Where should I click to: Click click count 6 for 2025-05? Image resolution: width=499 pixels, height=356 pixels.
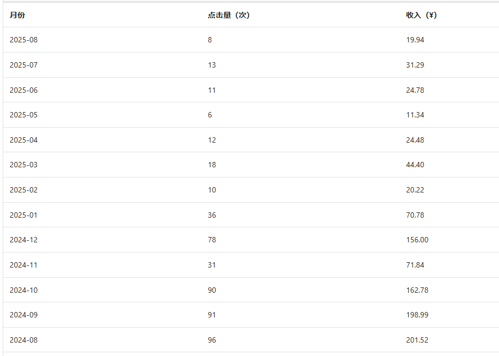tap(210, 115)
